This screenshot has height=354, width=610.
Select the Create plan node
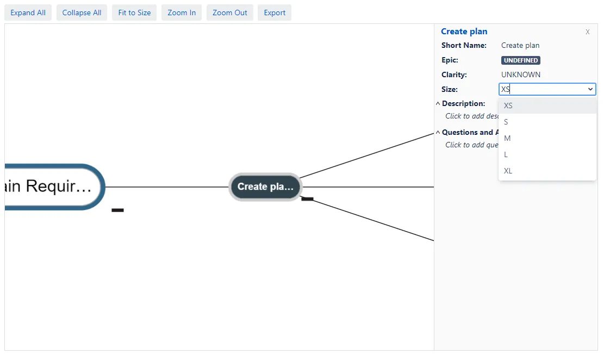tap(265, 187)
